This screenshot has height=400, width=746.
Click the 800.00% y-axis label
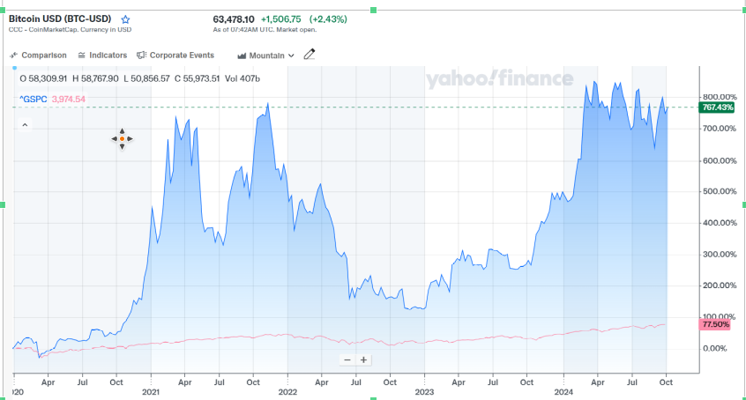click(720, 97)
